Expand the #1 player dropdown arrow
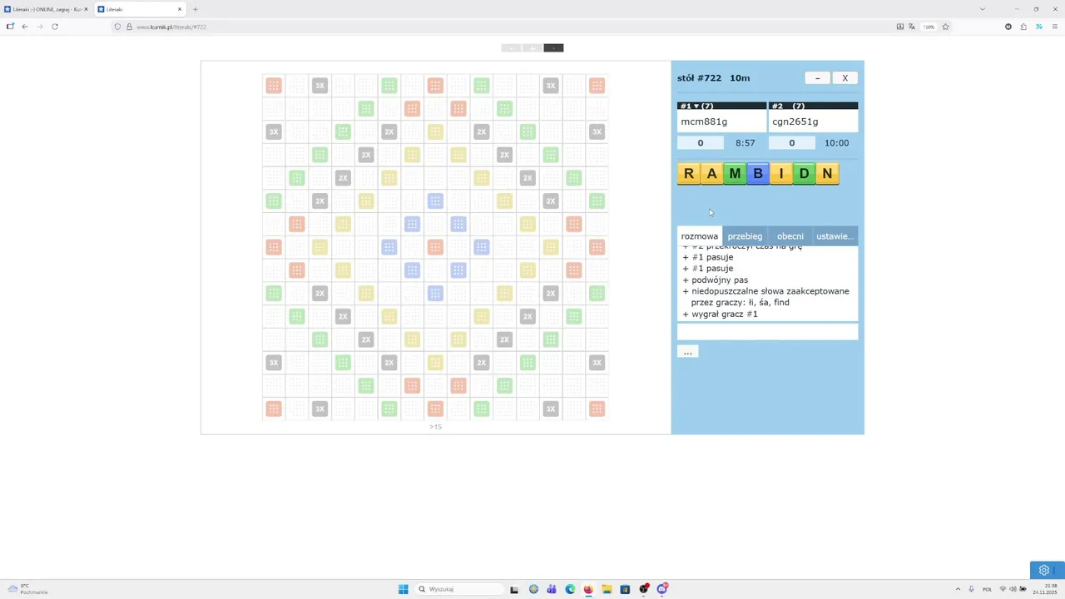The image size is (1065, 599). point(697,106)
